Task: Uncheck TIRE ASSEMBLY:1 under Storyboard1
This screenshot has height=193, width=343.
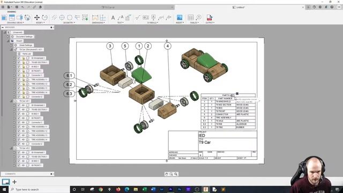Action: pos(19,80)
